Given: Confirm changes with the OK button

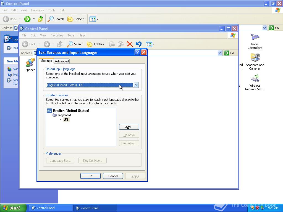Looking at the screenshot, I should click(x=90, y=176).
